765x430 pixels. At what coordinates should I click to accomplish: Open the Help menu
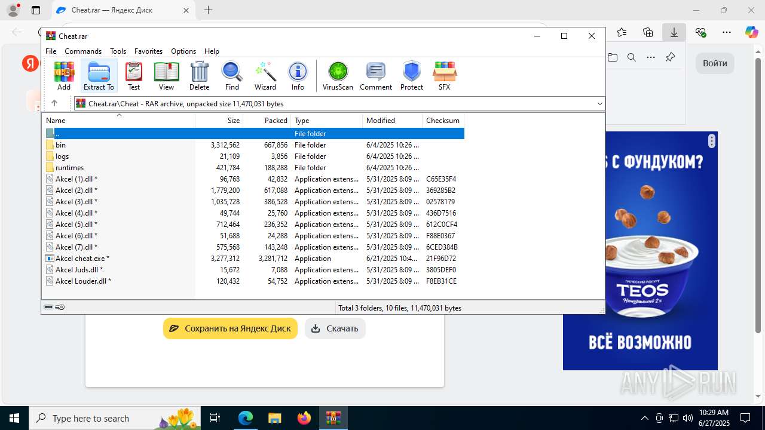coord(212,51)
